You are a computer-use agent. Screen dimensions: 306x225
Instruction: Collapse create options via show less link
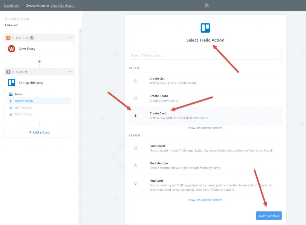pos(205,128)
